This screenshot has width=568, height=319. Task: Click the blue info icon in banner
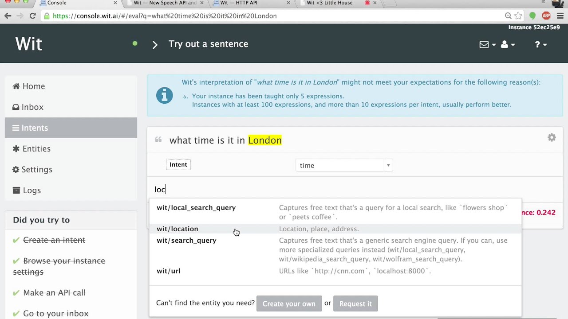[x=164, y=95]
